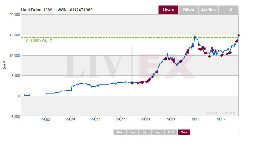Select the YTD range button
This screenshot has height=151, width=274.
[x=171, y=132]
